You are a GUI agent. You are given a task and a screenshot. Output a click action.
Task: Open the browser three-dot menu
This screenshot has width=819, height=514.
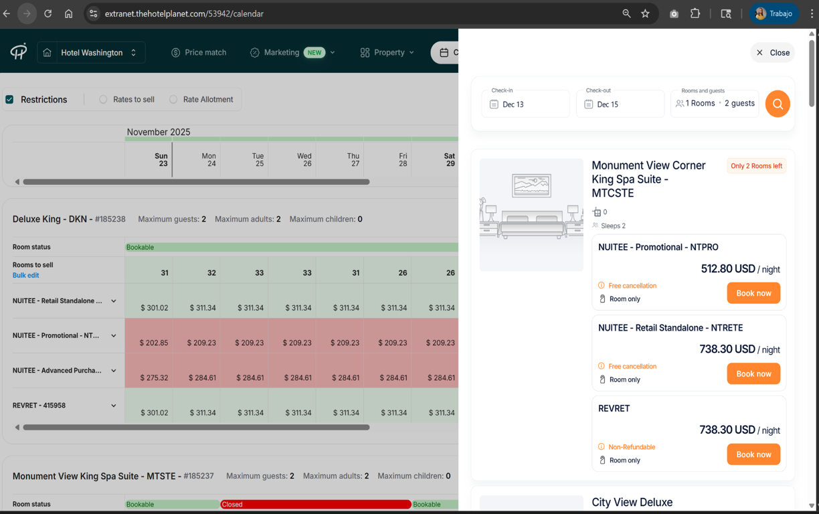click(x=812, y=13)
